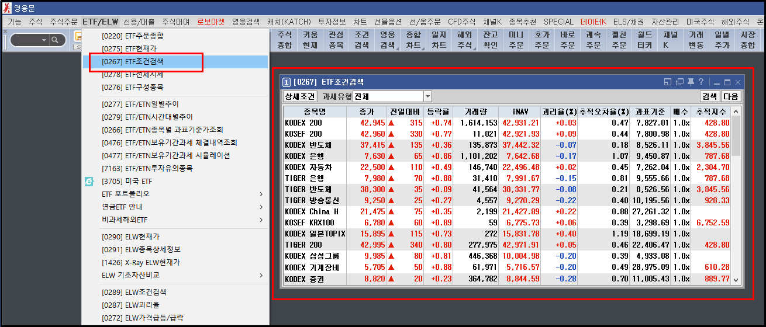Screen dimensions: 766x327
Task: Click the 검색 button in the ETF조건검색 window
Action: (x=709, y=96)
